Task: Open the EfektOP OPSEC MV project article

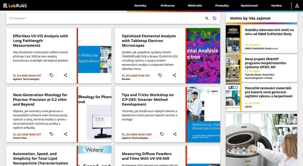Action: coord(265,63)
